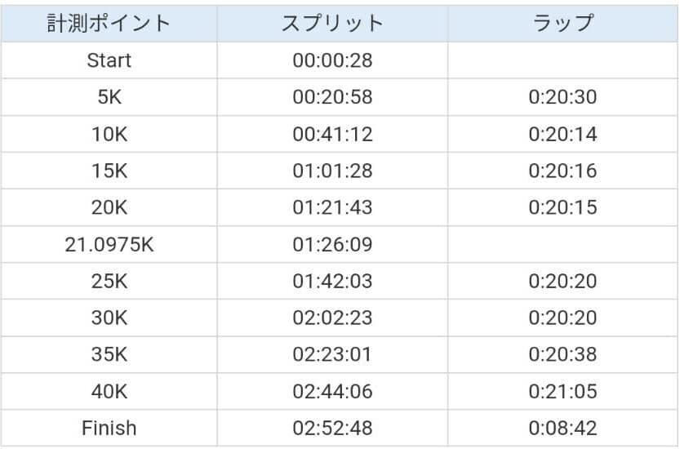
Task: Click the half marathon split 01:26:09
Action: click(x=332, y=244)
